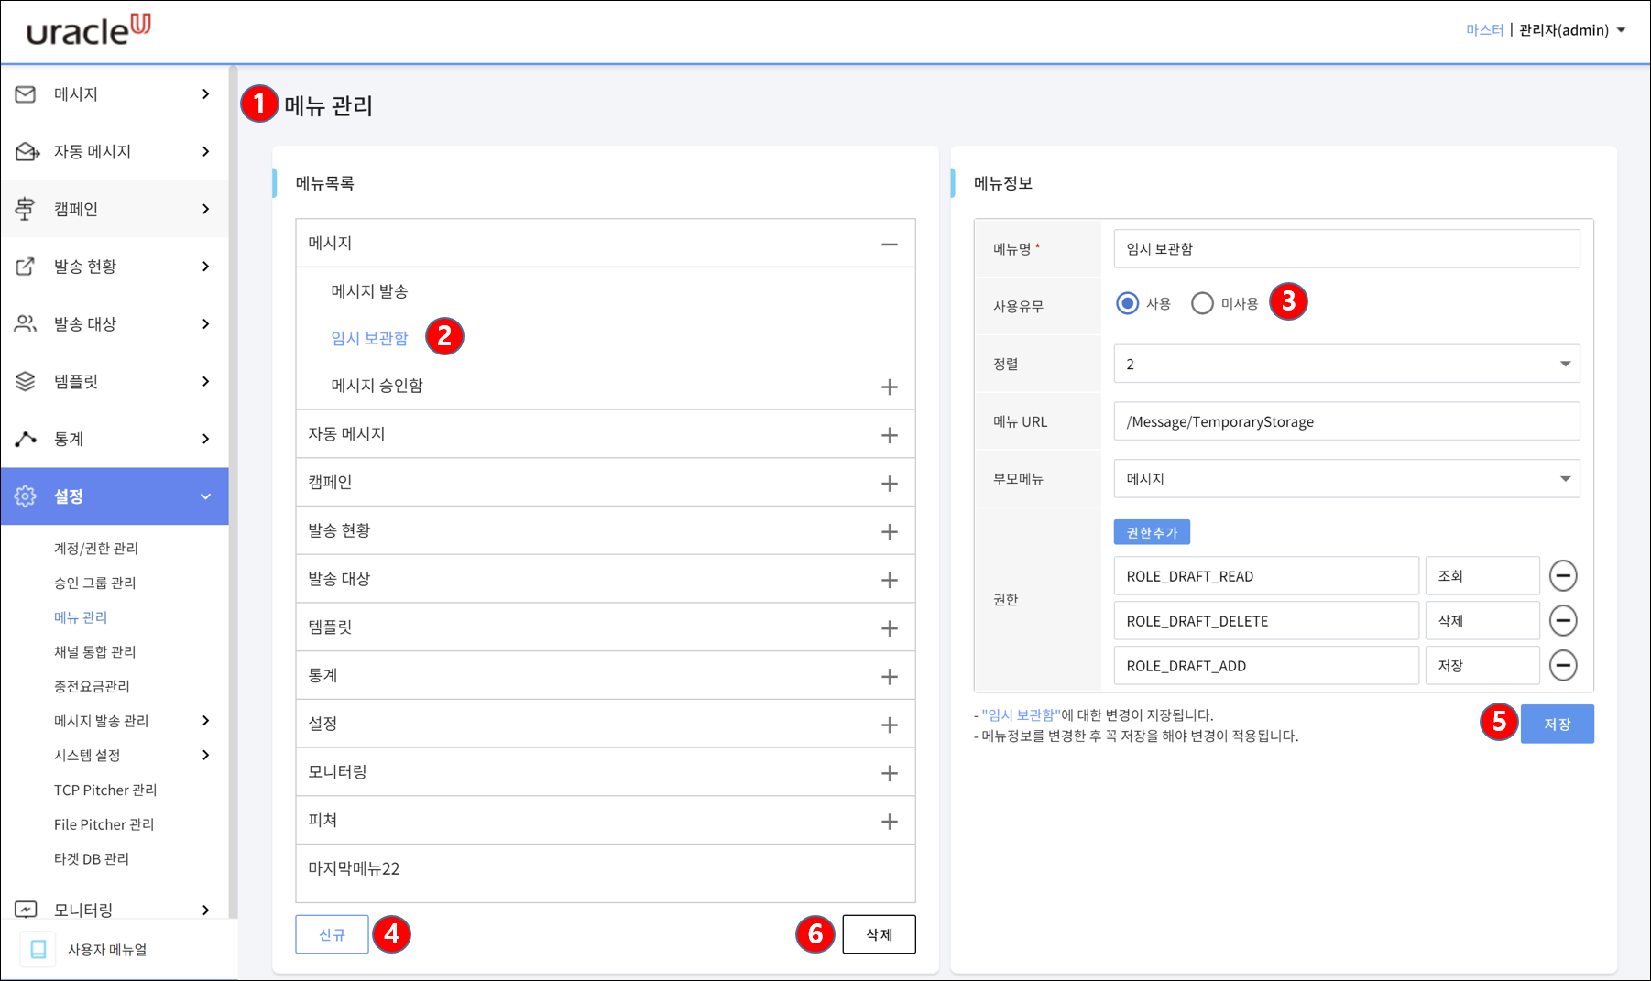Expand the 템플릿 menu row
Image resolution: width=1651 pixels, height=981 pixels.
[890, 628]
